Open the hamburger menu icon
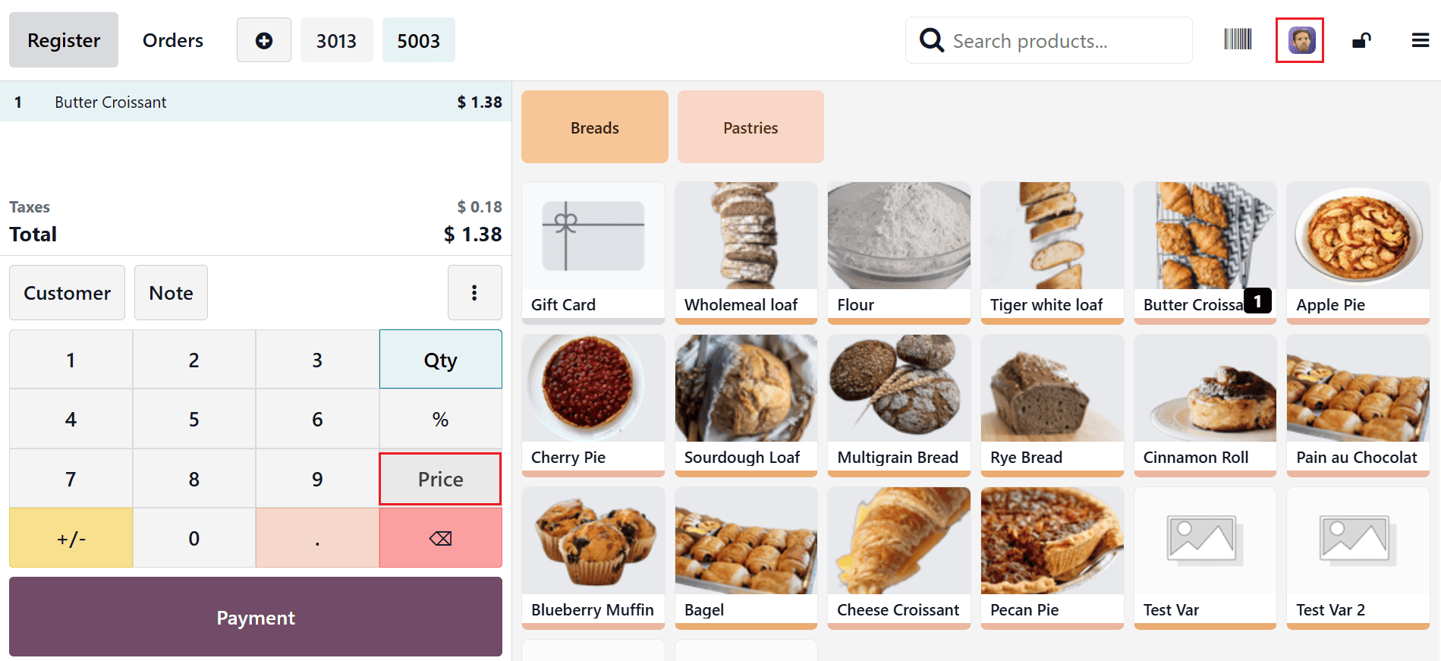The image size is (1441, 661). 1420,39
